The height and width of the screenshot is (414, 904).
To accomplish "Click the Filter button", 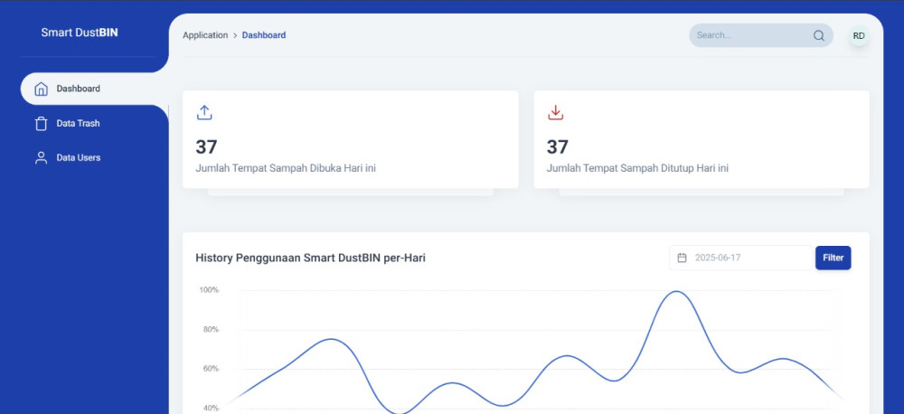I will [833, 258].
